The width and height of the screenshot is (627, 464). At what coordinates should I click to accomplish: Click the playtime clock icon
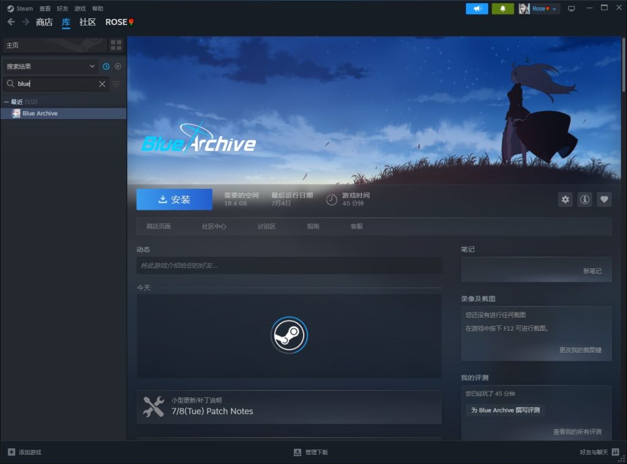click(x=331, y=200)
